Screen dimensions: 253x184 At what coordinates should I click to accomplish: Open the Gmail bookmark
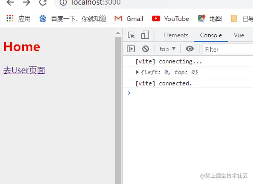pos(129,18)
